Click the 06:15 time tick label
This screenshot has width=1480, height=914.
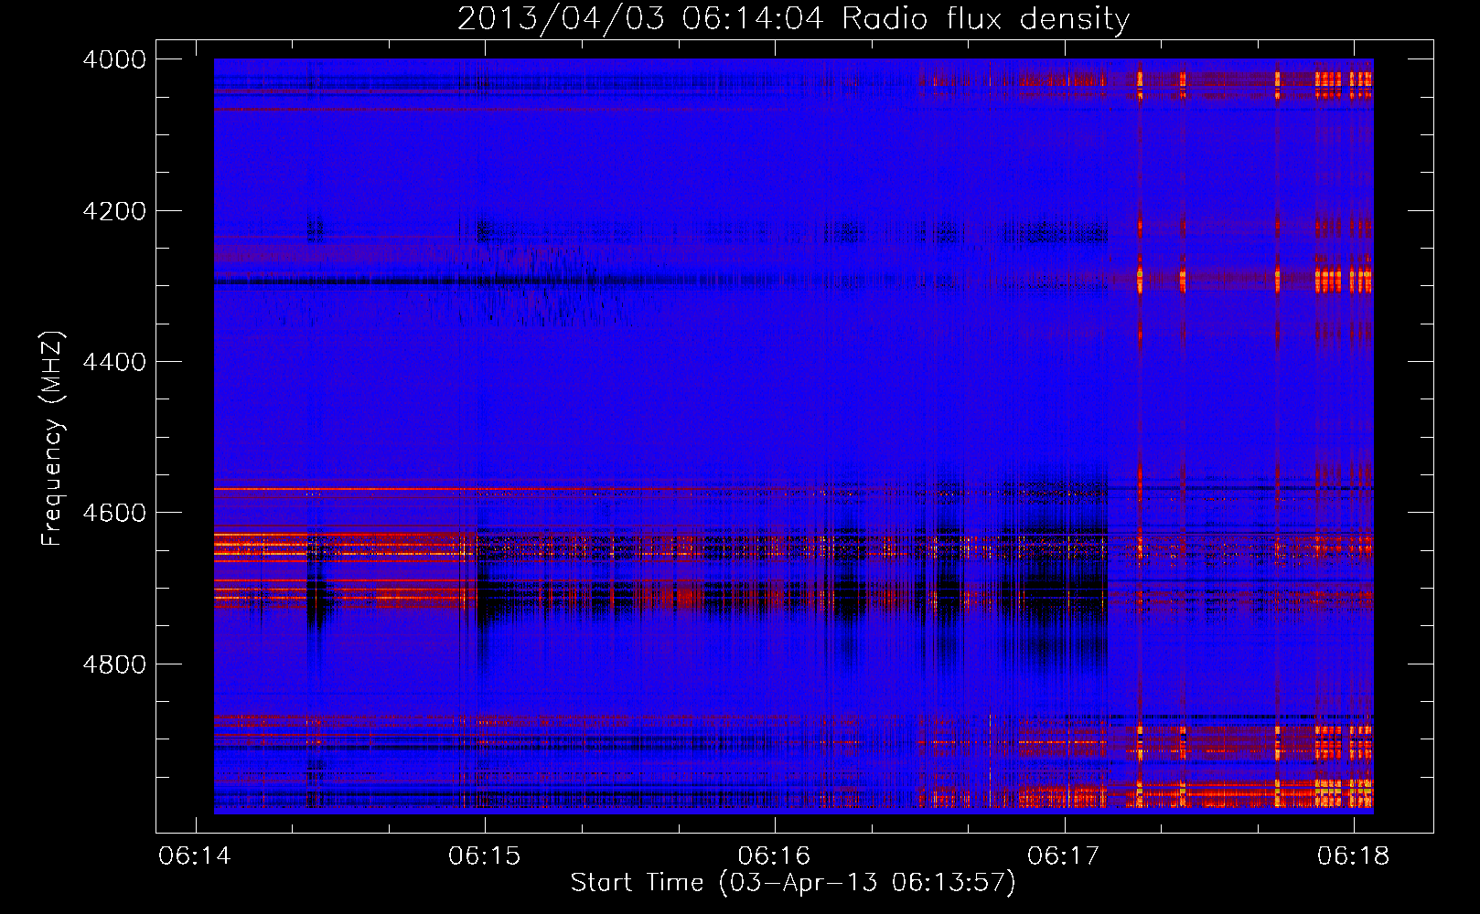point(485,856)
